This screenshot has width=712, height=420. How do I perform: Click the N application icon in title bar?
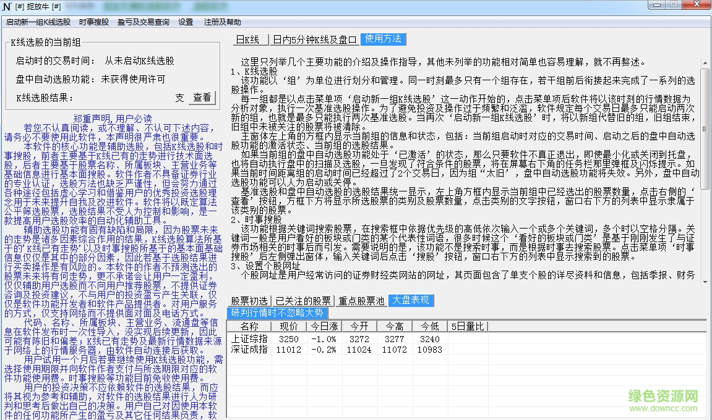point(6,6)
